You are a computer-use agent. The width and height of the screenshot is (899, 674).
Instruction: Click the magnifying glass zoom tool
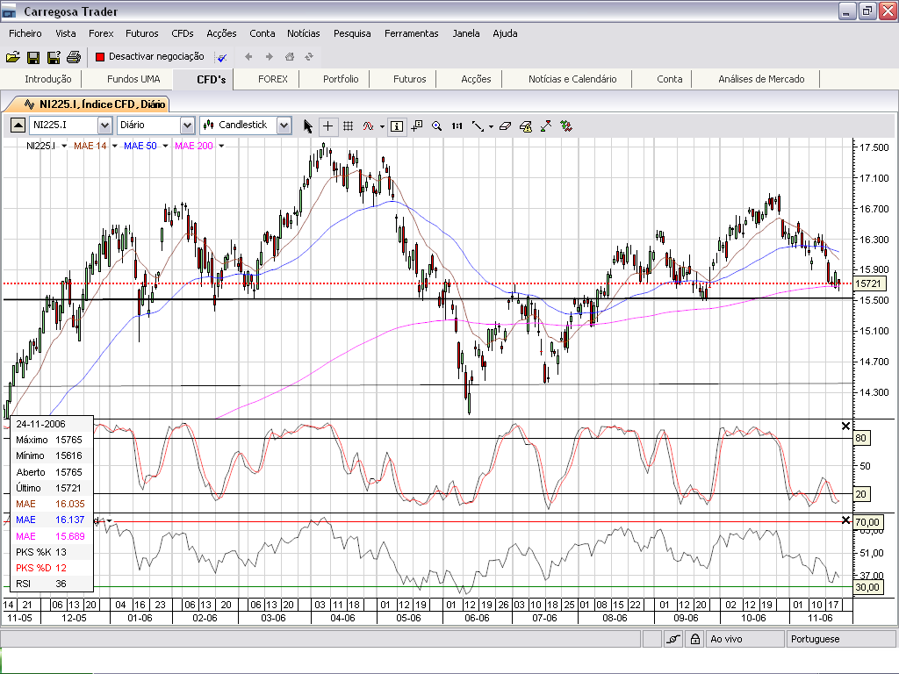[437, 125]
